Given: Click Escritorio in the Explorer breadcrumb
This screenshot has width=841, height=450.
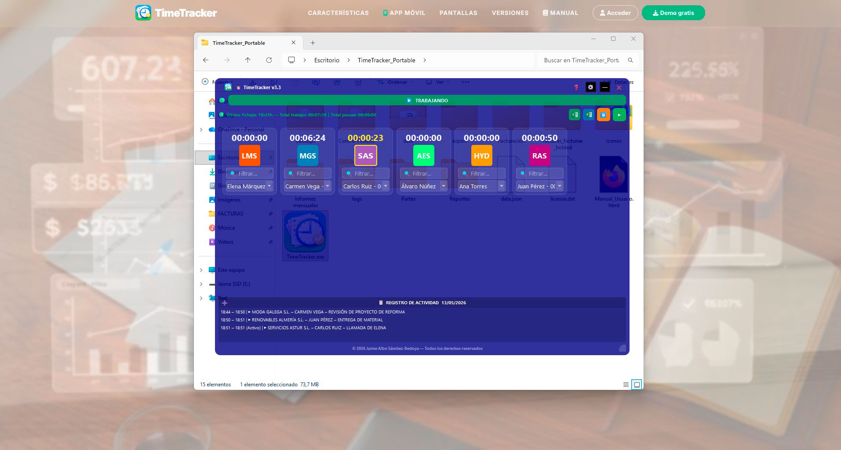Looking at the screenshot, I should (x=327, y=60).
